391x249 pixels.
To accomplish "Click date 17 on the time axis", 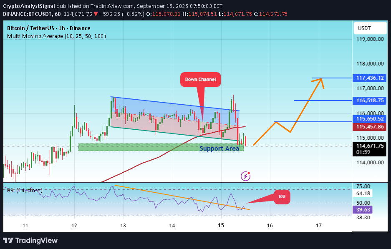I will point(319,226).
